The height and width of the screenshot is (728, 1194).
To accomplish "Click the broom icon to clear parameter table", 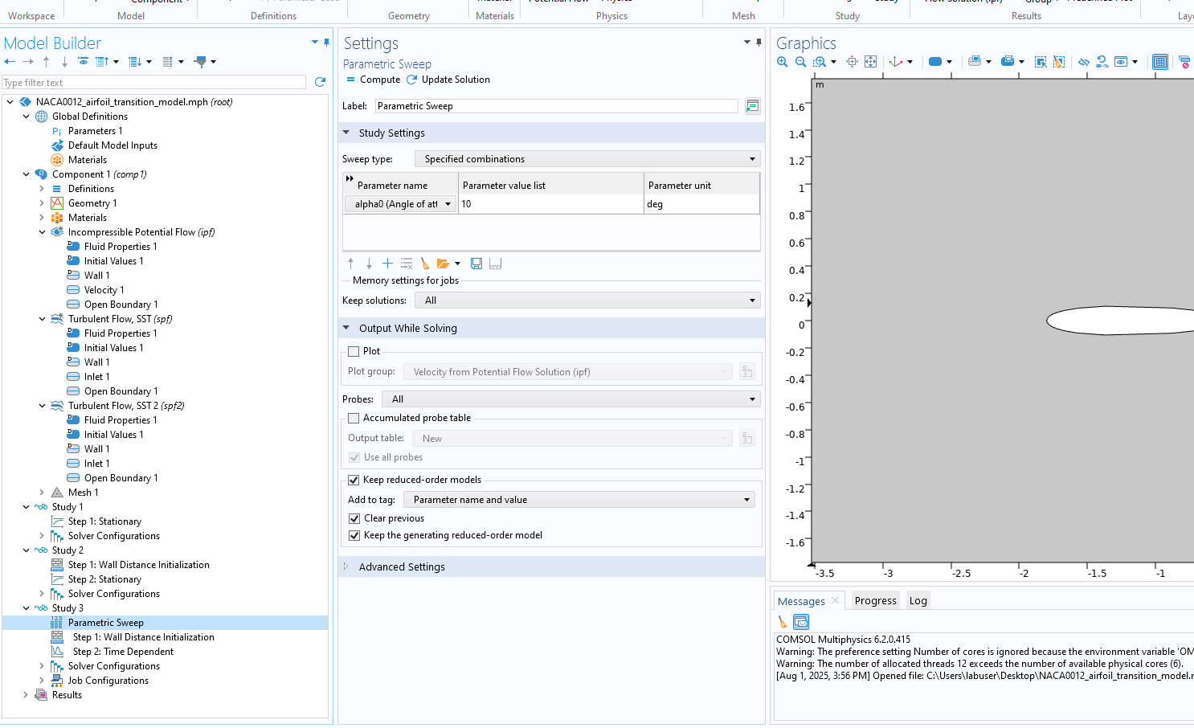I will tap(425, 264).
